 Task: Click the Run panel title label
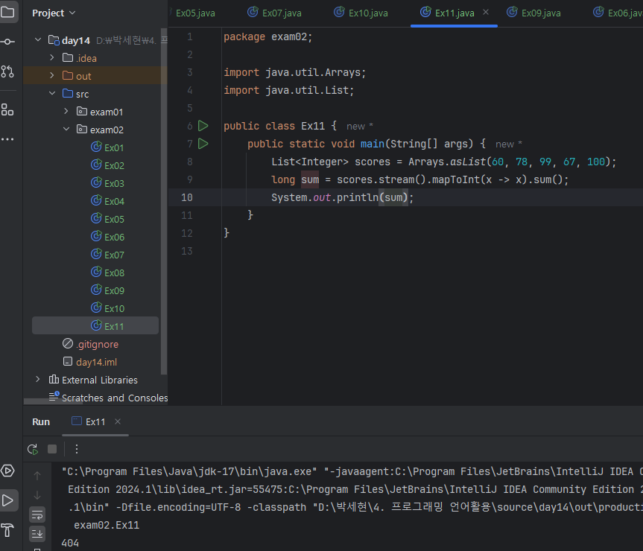41,421
